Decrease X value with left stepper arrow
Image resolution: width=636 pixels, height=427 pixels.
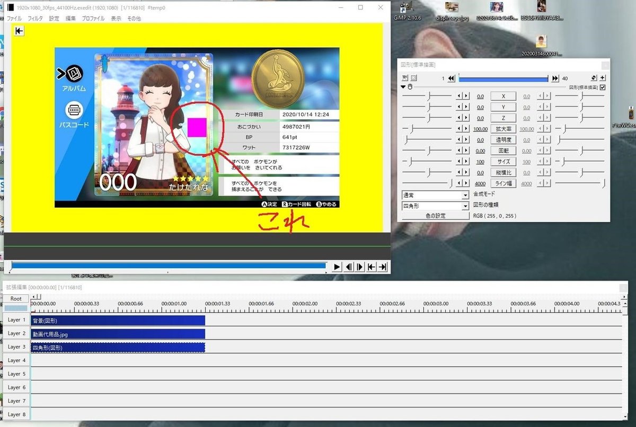click(460, 96)
